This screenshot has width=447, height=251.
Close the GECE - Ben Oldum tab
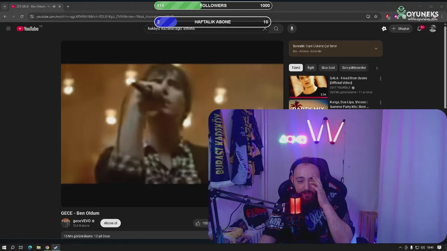coord(60,6)
